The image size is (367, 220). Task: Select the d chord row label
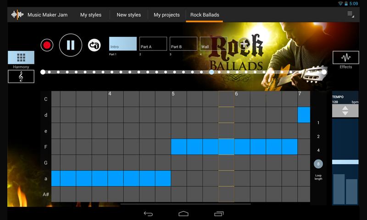pos(46,115)
